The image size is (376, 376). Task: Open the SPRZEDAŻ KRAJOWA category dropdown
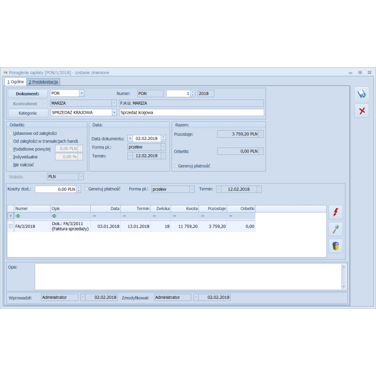tap(114, 113)
